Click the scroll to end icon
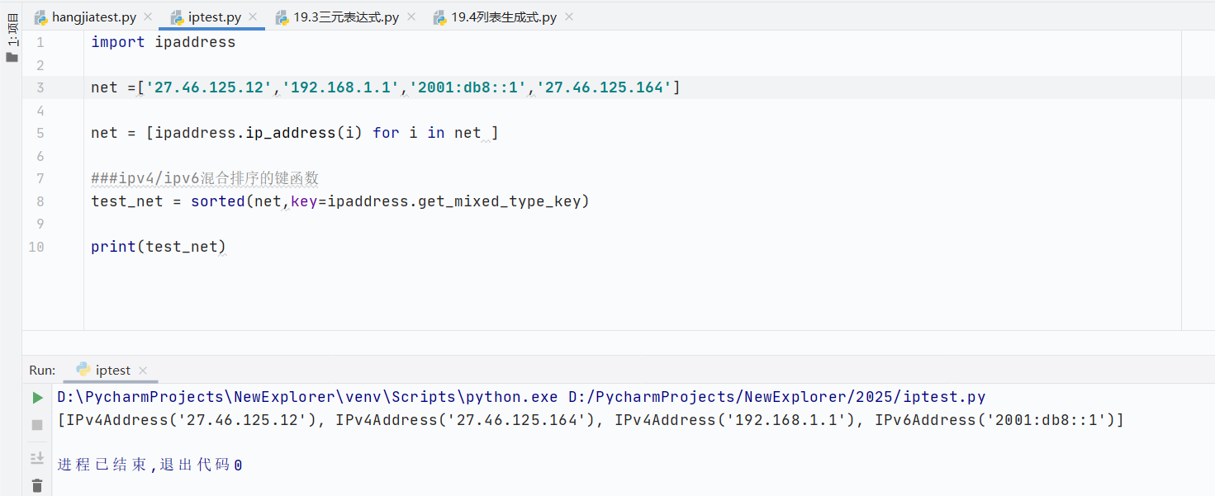The height and width of the screenshot is (496, 1215). click(x=37, y=458)
